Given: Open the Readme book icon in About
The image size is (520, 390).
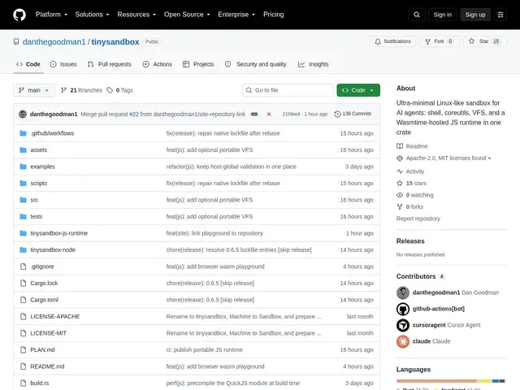Looking at the screenshot, I should [400, 146].
